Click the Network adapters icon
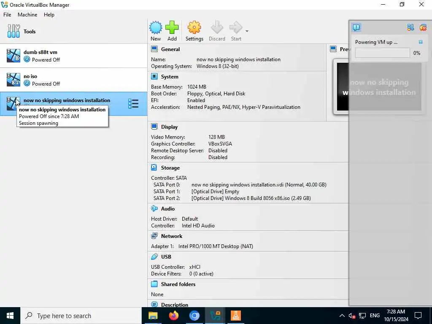Viewport: 432px width, 324px height. coord(154,236)
